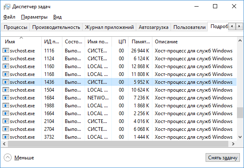Click the icon of svchost.exe PID 1988

coord(6,106)
